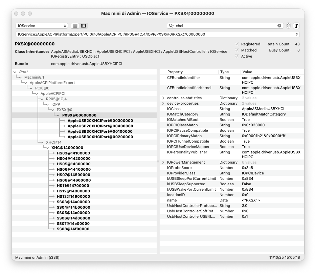Toggle the Registered checkbox
The width and height of the screenshot is (316, 275).
pos(237,44)
